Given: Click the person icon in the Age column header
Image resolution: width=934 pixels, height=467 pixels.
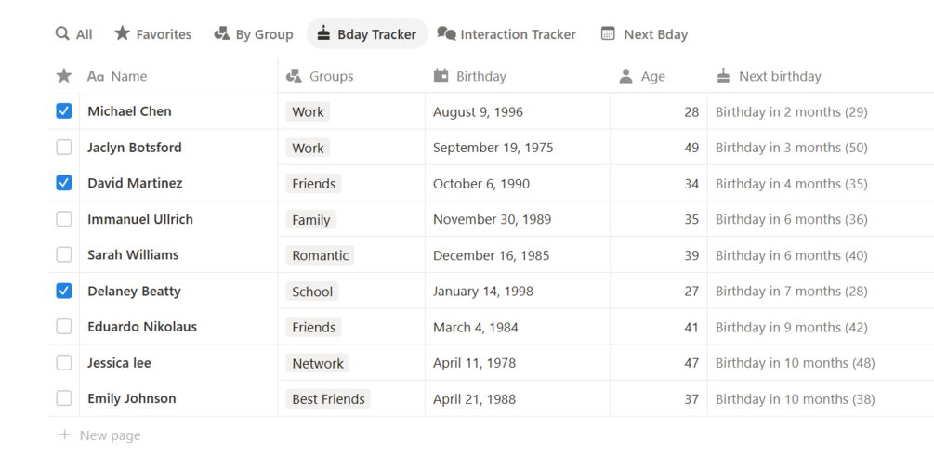Looking at the screenshot, I should (x=625, y=76).
